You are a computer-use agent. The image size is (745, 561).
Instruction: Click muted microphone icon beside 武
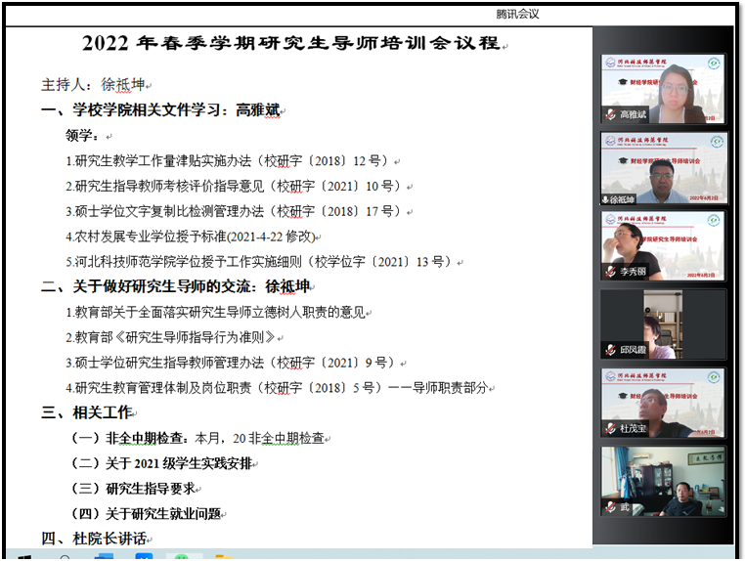(609, 507)
